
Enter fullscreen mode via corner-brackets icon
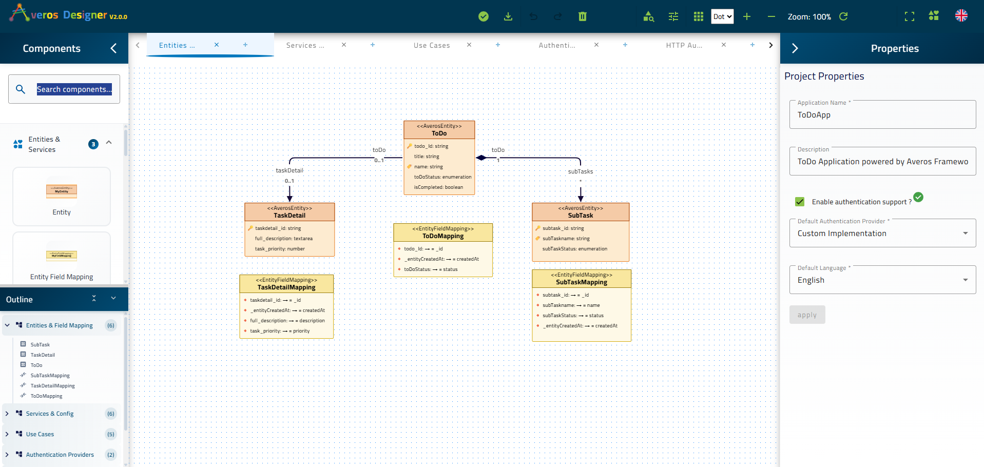pos(910,16)
